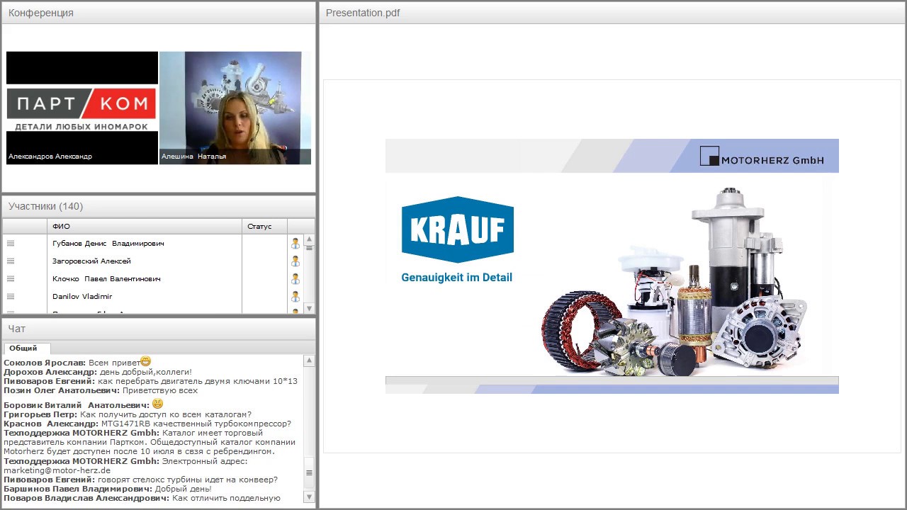Click participants list scroll up arrow
Image resolution: width=907 pixels, height=510 pixels.
click(x=309, y=239)
